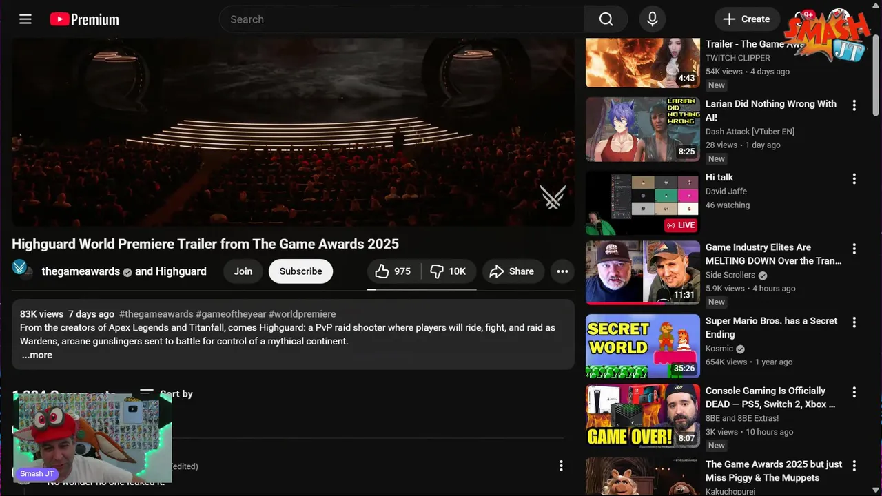Go to YouTube Premium home logo
This screenshot has width=882, height=496.
(84, 19)
